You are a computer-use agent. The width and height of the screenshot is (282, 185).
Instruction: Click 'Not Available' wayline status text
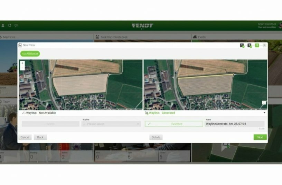pyautogui.click(x=47, y=113)
